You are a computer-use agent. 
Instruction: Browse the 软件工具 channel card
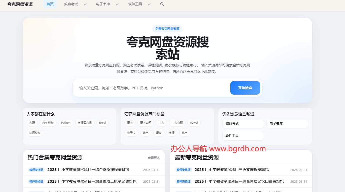[243, 136]
